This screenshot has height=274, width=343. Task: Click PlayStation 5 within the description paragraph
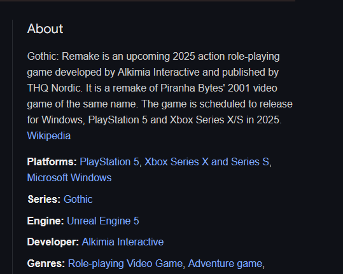tap(118, 120)
